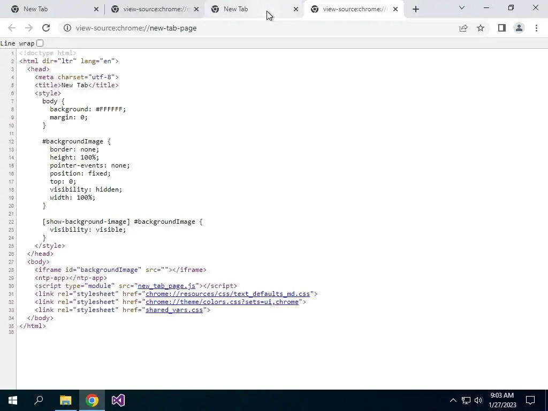The image size is (548, 411).
Task: Open Windows taskbar search
Action: [x=39, y=400]
